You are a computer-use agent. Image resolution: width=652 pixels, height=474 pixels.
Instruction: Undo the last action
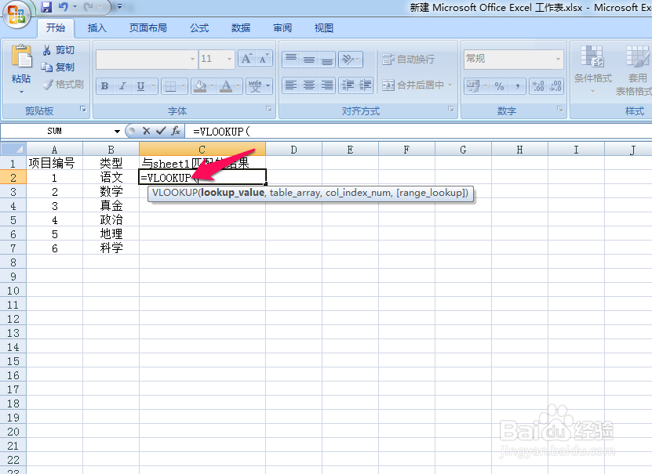click(63, 6)
